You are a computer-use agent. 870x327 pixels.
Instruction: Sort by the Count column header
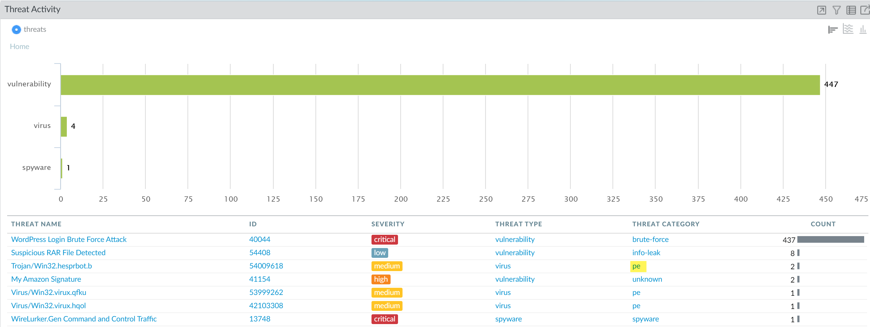tap(823, 224)
